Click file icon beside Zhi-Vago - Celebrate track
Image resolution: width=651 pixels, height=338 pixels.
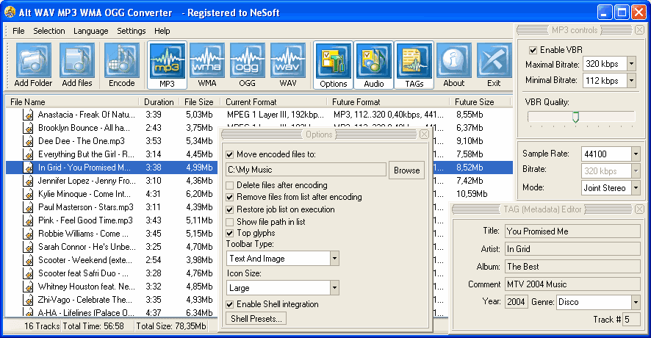tap(28, 301)
